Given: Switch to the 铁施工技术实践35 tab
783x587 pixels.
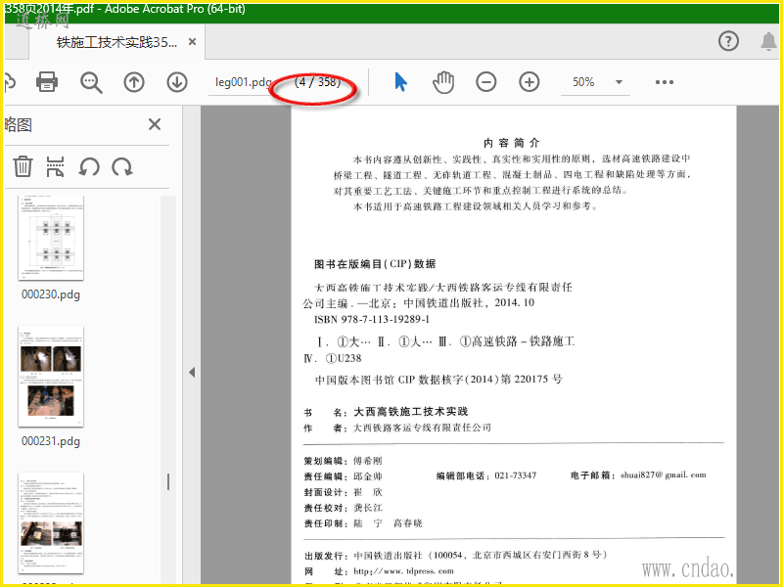Looking at the screenshot, I should 116,42.
